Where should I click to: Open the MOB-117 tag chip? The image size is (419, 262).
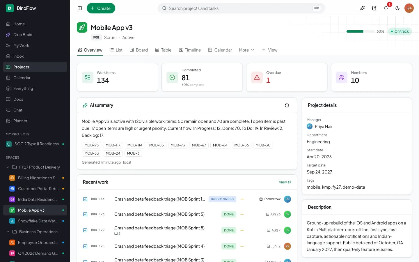[113, 145]
